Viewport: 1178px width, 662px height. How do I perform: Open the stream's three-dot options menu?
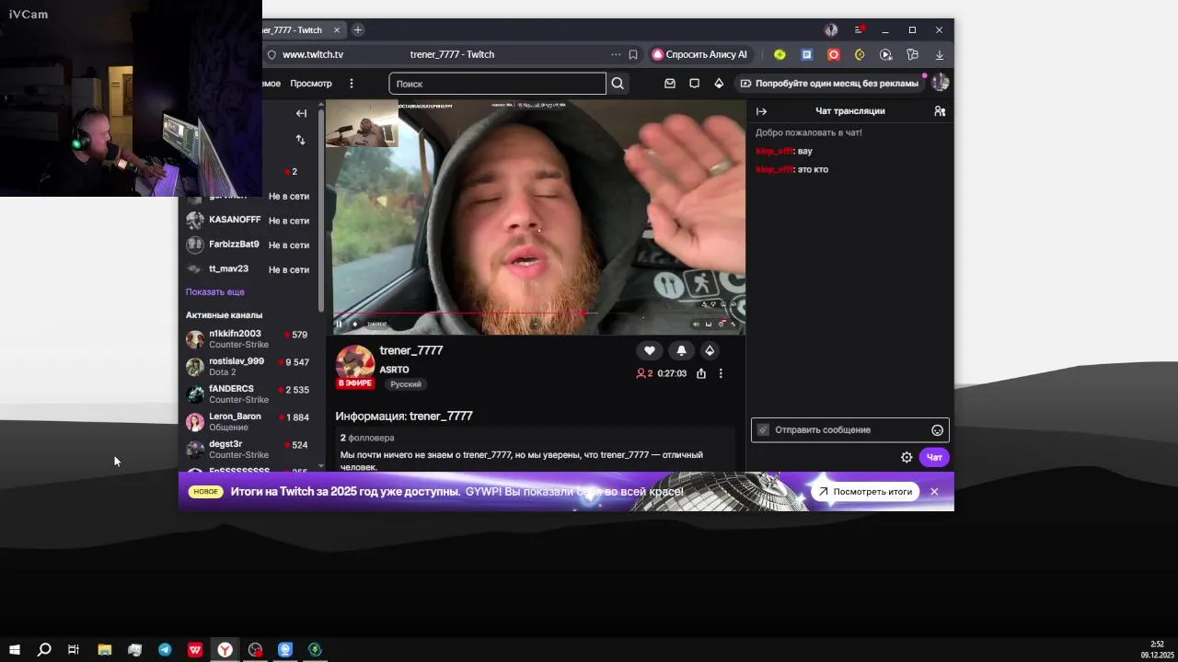[x=721, y=373]
